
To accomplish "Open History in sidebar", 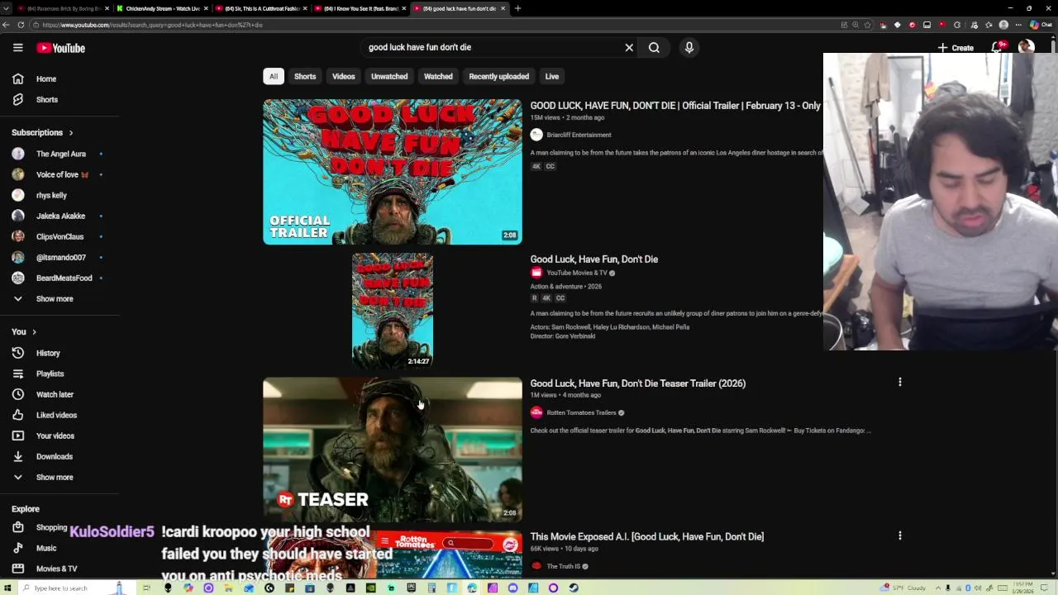I will (48, 353).
